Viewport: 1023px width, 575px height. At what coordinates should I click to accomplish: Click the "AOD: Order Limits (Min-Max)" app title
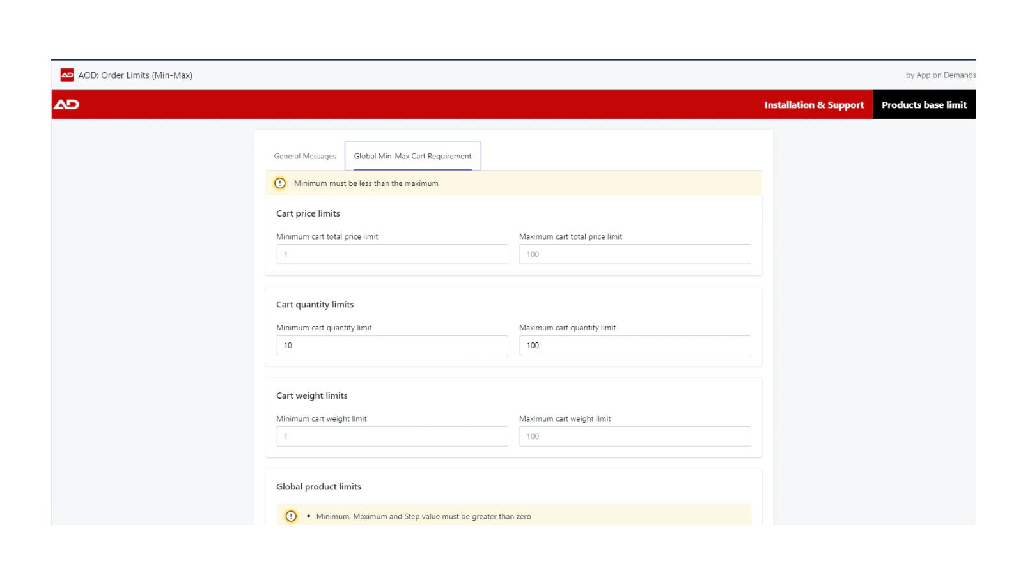pos(135,75)
